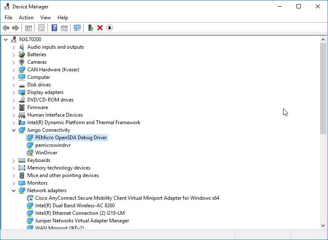The height and width of the screenshot is (240, 328).
Task: Click the Update device driver icon
Action: tap(90, 28)
